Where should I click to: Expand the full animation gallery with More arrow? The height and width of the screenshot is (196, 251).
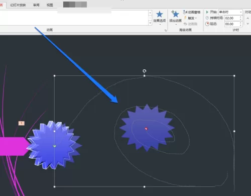(x=150, y=23)
